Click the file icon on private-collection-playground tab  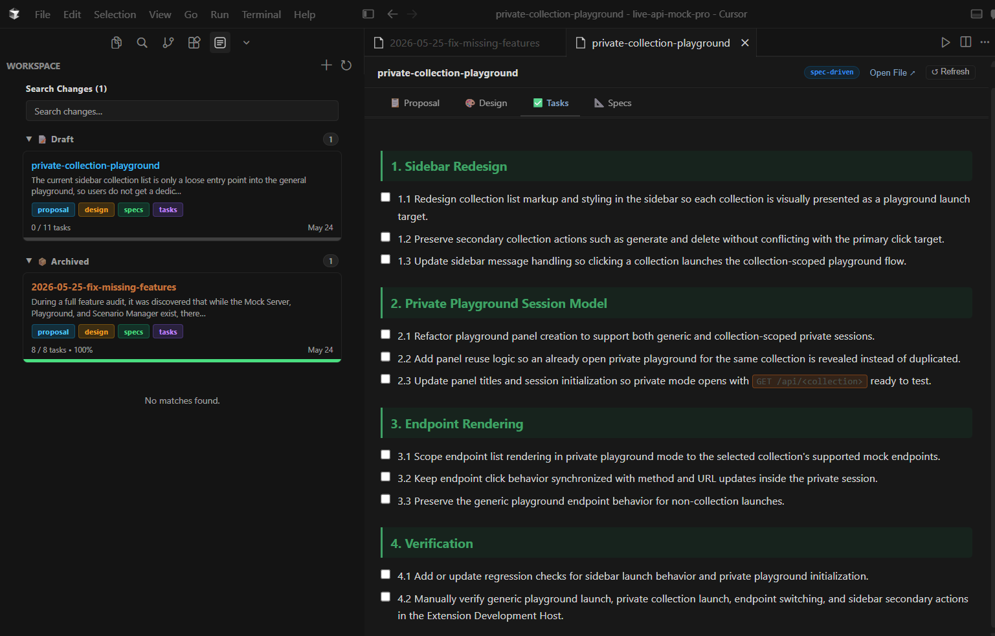click(581, 43)
